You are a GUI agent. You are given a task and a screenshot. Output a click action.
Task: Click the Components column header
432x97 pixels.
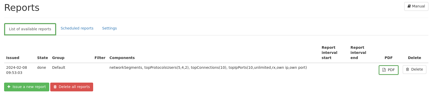122,58
